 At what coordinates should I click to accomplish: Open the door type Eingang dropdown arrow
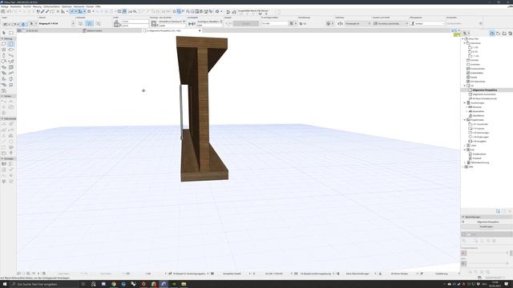(73, 23)
